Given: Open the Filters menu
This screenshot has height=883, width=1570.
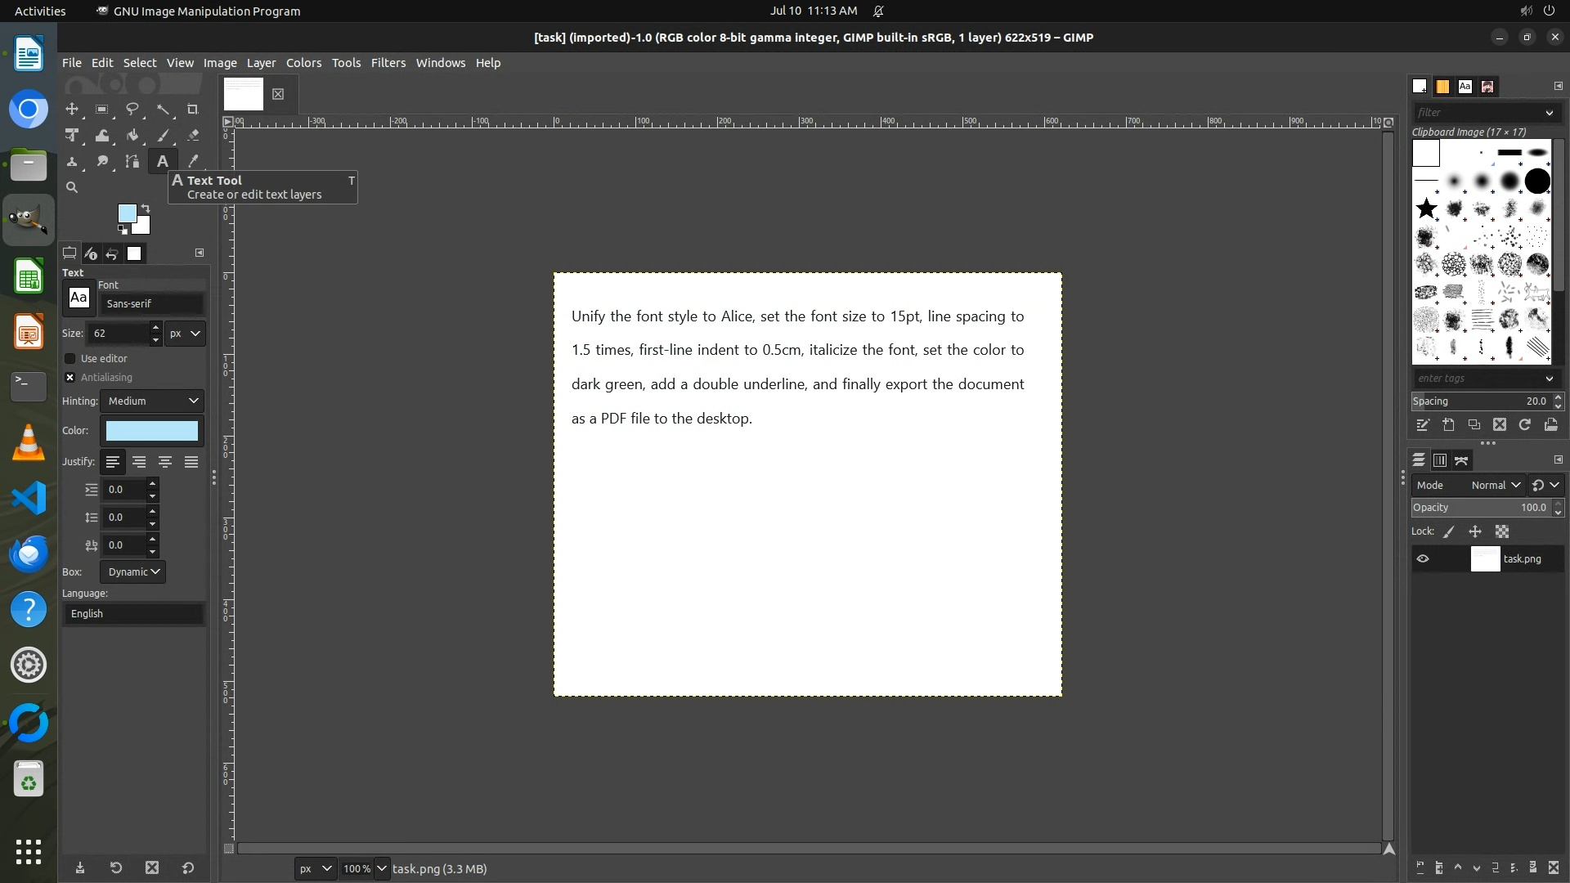Looking at the screenshot, I should click(x=388, y=63).
